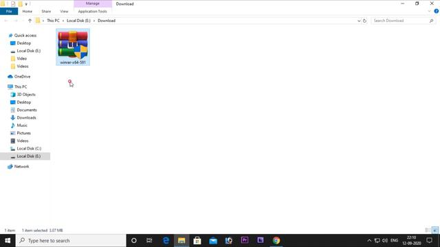Select the Application Tools tab

[93, 12]
